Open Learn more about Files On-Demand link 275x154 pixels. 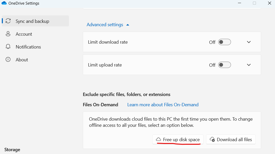(163, 105)
